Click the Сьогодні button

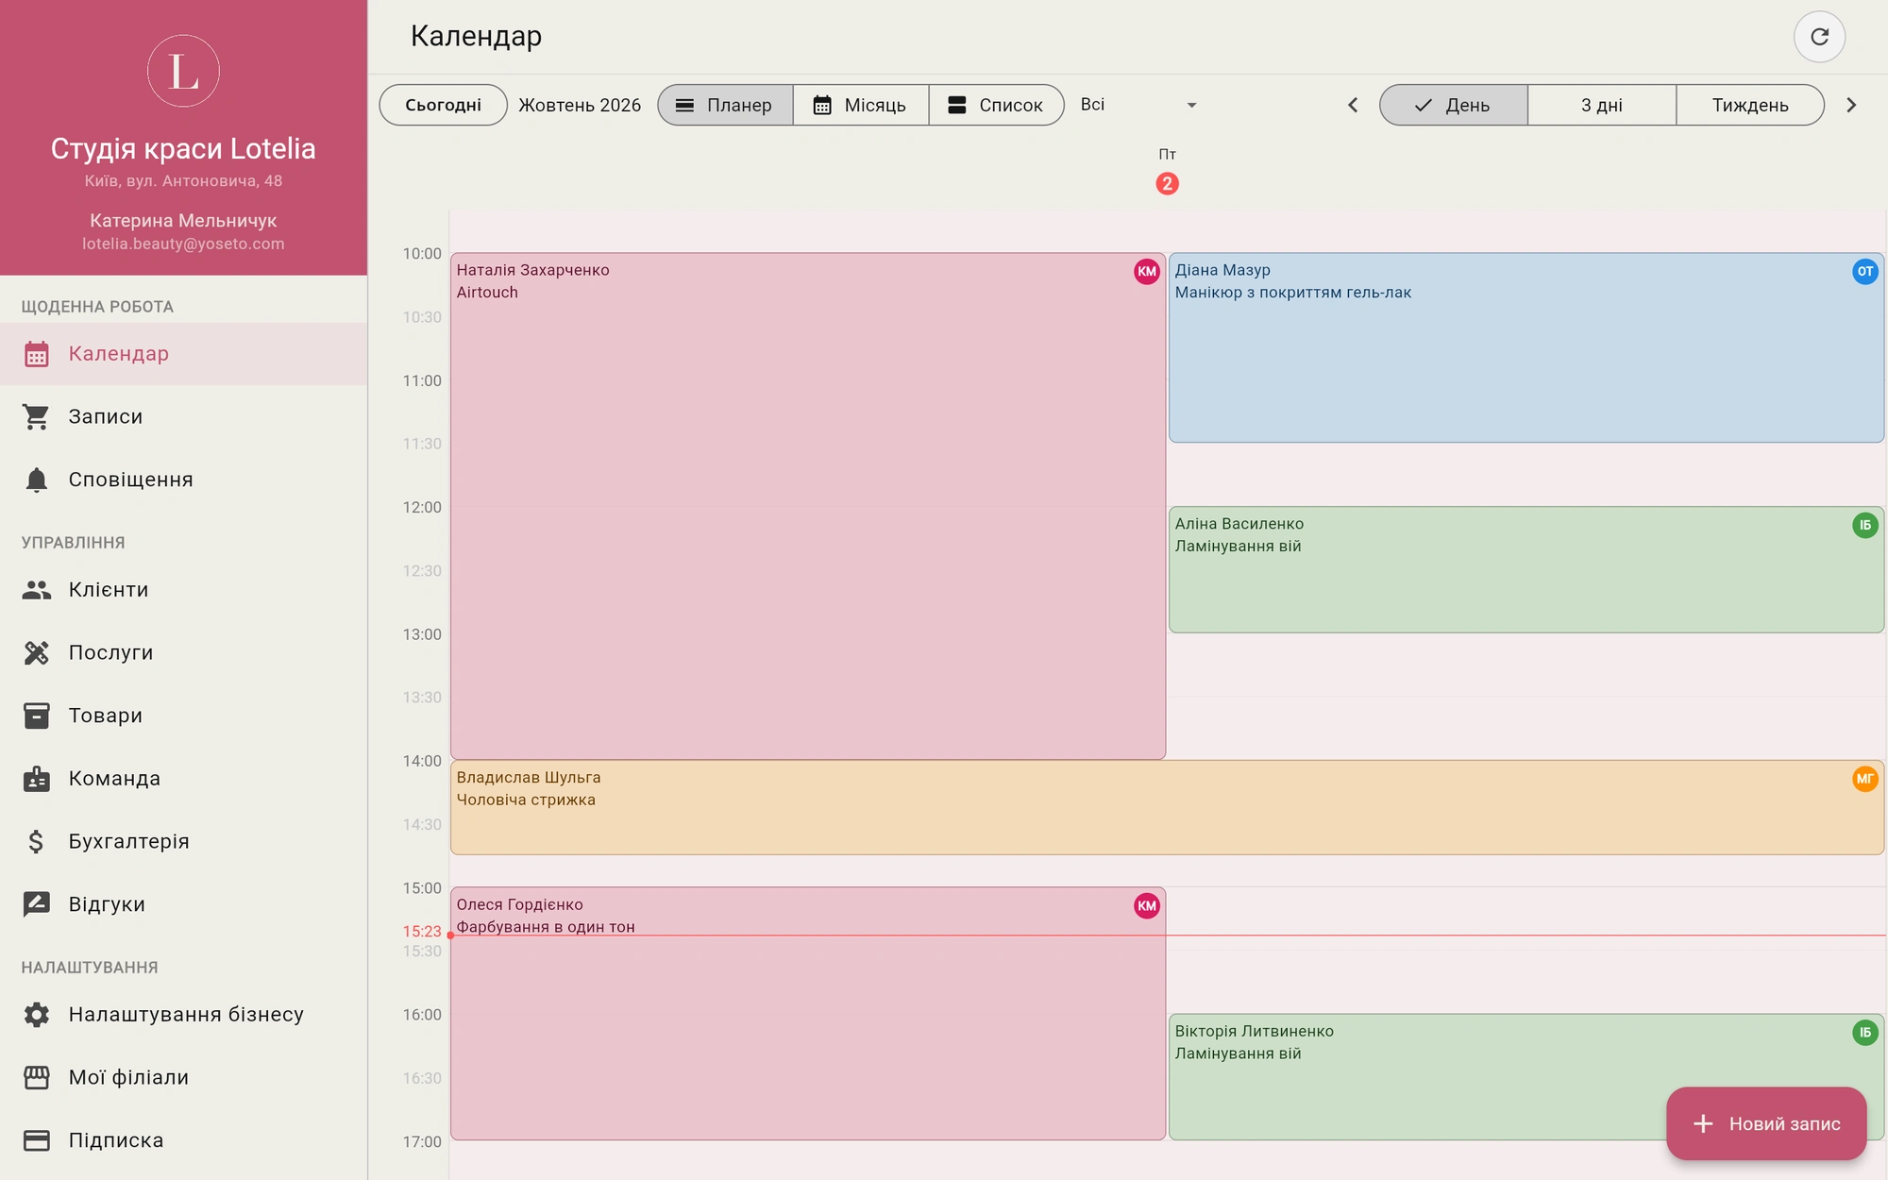coord(443,105)
